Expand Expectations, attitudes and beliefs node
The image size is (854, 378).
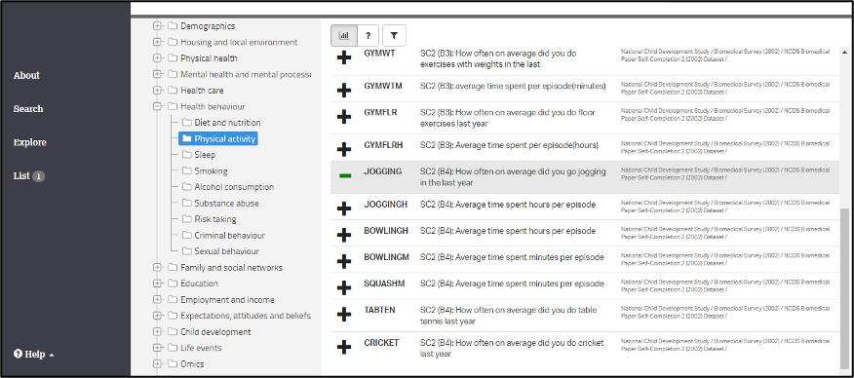tap(158, 316)
